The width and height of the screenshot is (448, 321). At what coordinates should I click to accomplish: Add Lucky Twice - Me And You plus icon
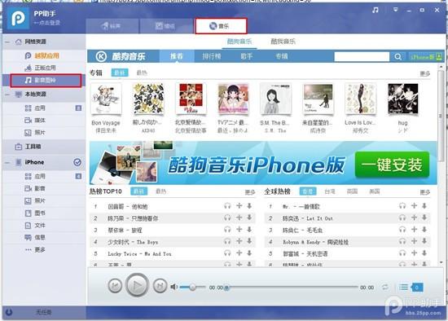click(239, 253)
